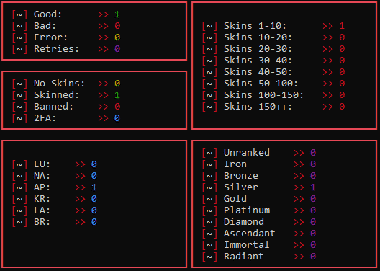The image size is (380, 271).
Task: Select the purple value next to Retries
Action: [x=117, y=49]
